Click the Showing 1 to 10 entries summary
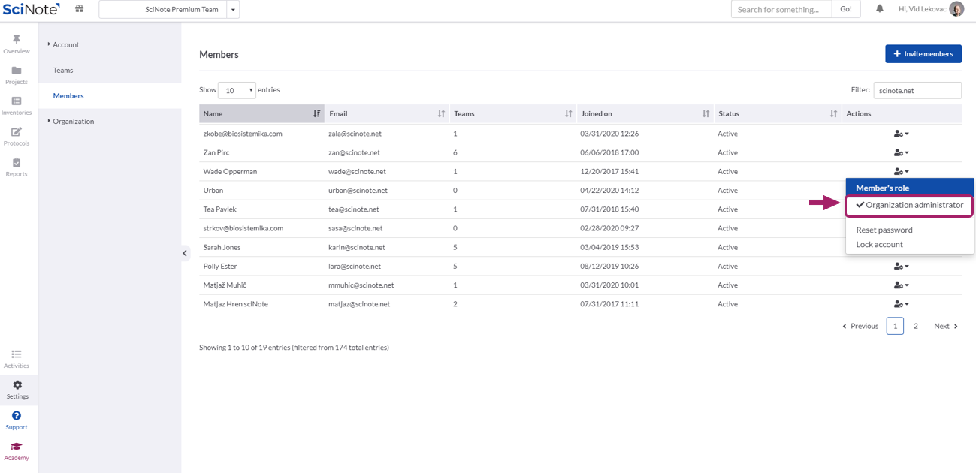 (x=294, y=348)
